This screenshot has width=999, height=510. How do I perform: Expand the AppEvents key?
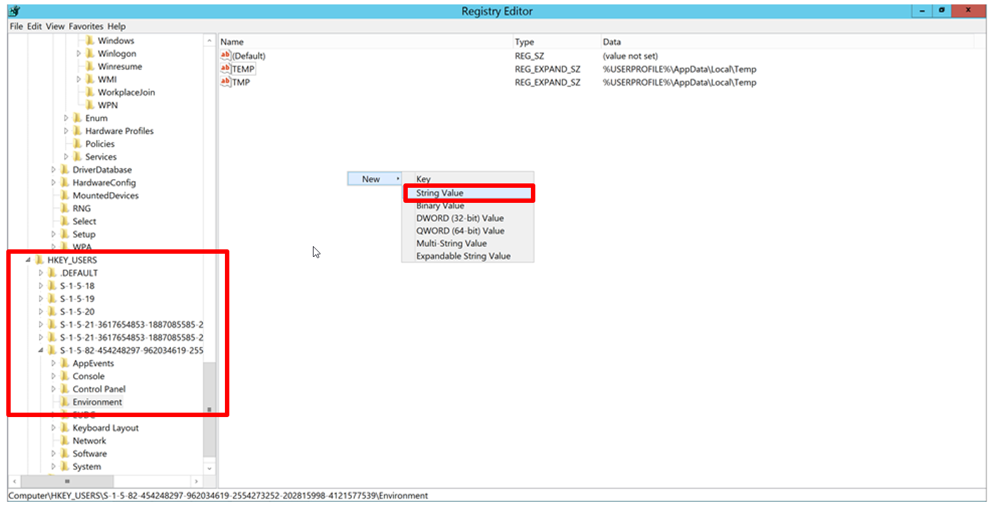[x=53, y=363]
